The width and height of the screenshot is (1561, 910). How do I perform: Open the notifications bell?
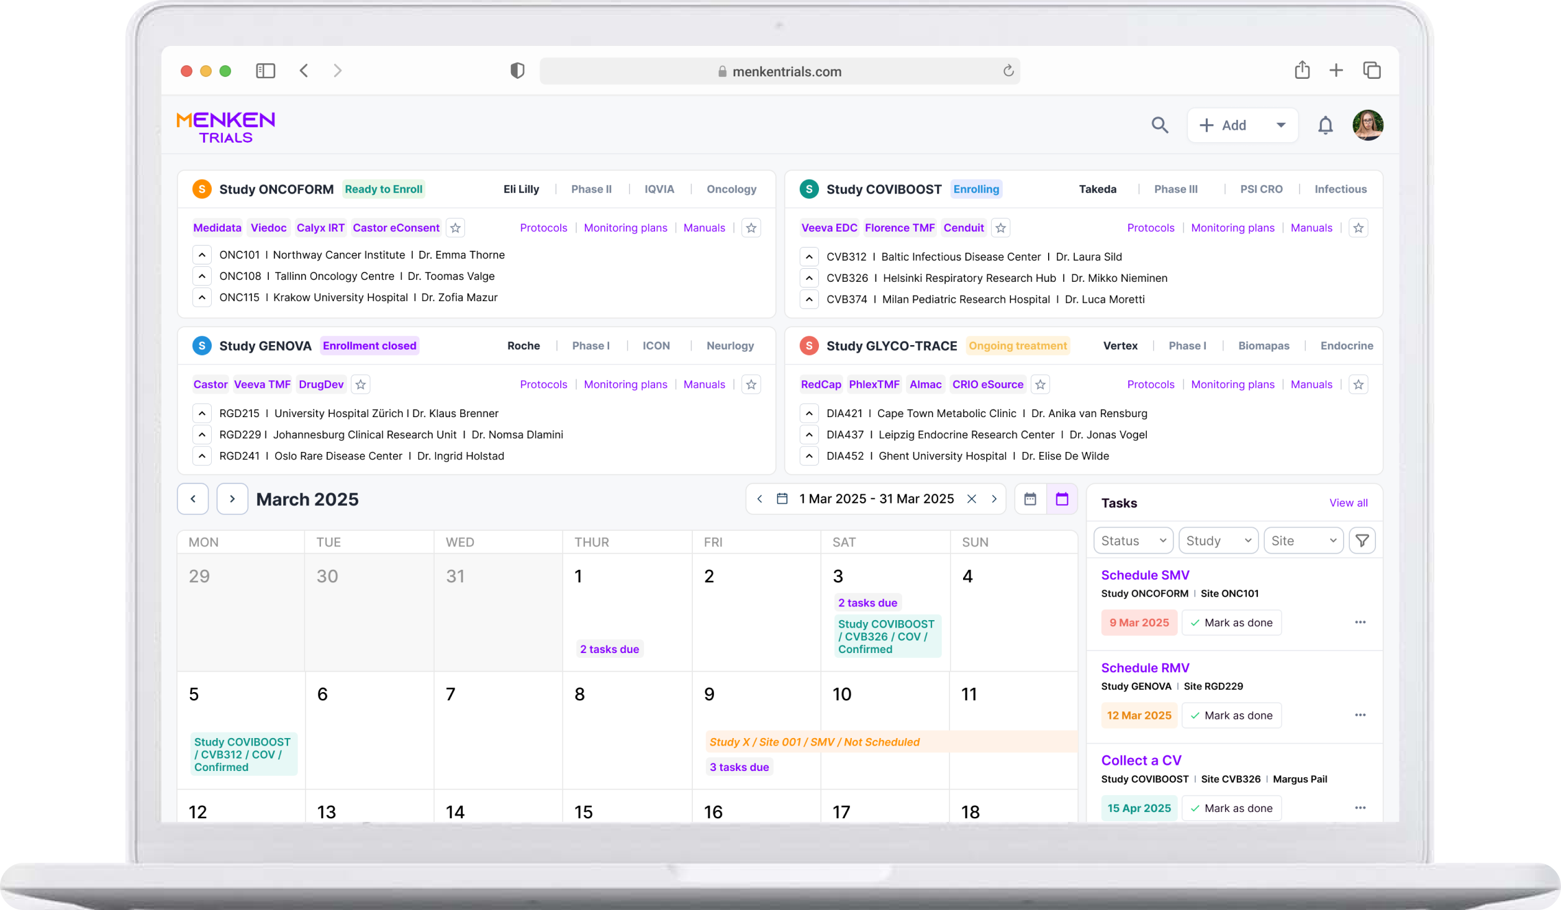click(x=1325, y=125)
